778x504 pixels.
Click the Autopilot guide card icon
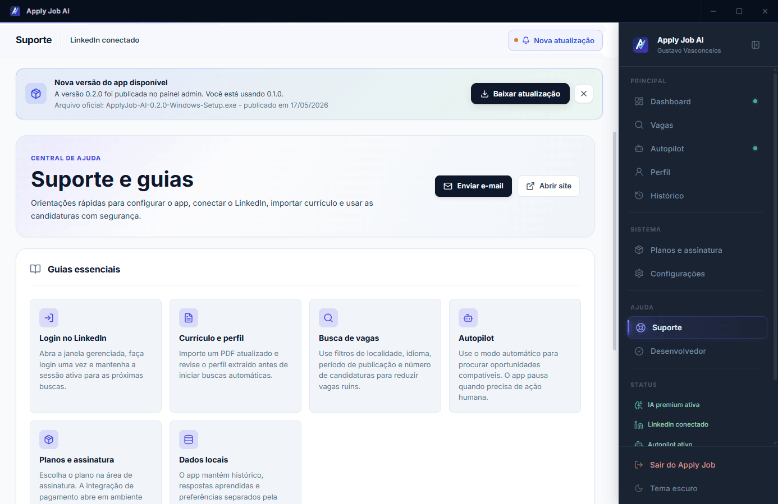tap(468, 318)
